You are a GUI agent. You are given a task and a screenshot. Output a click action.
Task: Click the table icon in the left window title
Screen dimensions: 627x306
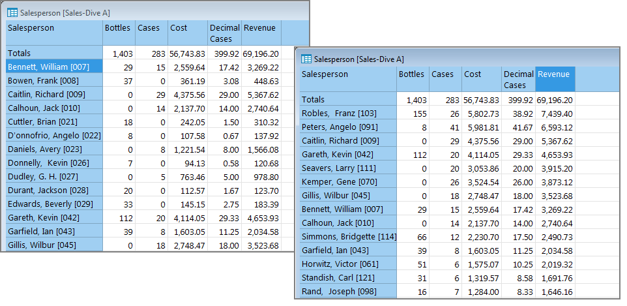12,13
